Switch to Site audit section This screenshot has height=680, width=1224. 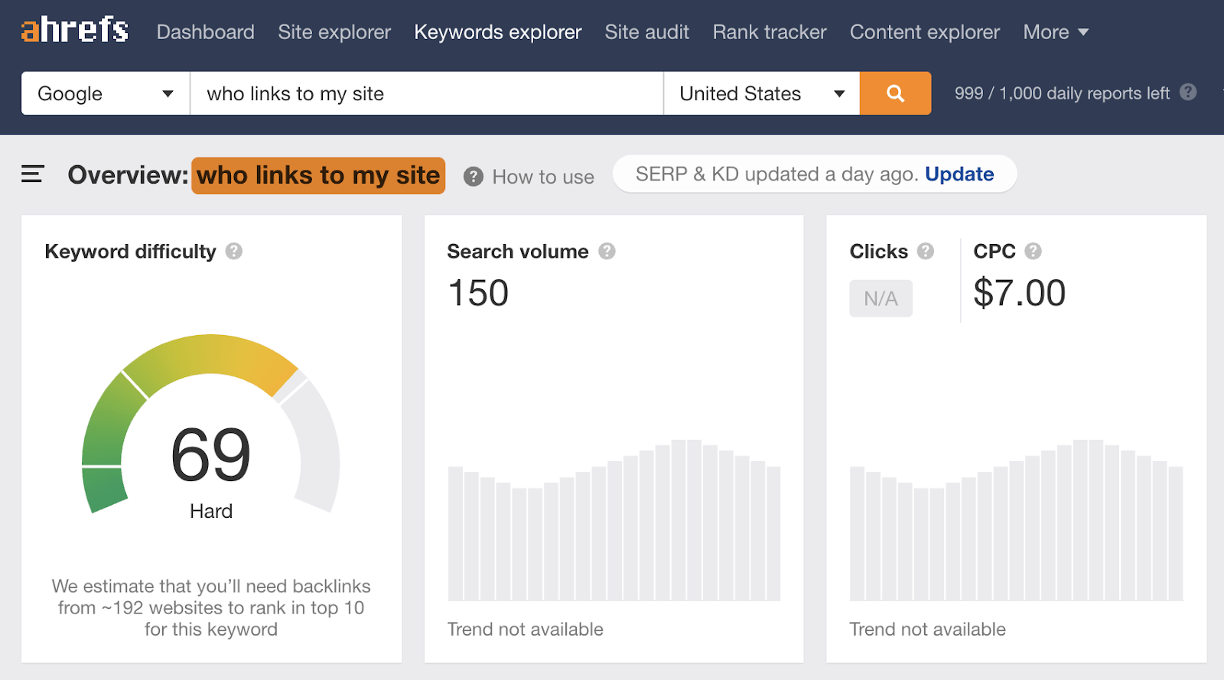point(646,32)
